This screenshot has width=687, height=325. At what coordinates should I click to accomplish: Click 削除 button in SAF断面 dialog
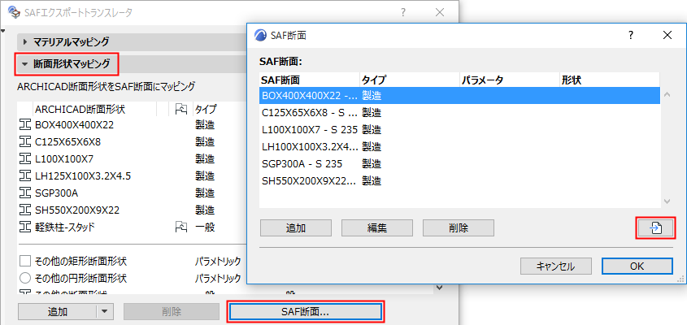pos(459,228)
